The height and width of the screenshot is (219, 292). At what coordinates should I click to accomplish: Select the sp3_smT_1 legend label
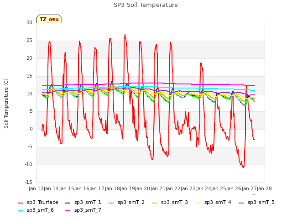[x=88, y=203]
